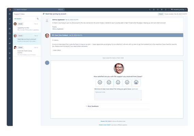
Task: Click the search magnifier in Support Inbox
Action: pos(38,19)
